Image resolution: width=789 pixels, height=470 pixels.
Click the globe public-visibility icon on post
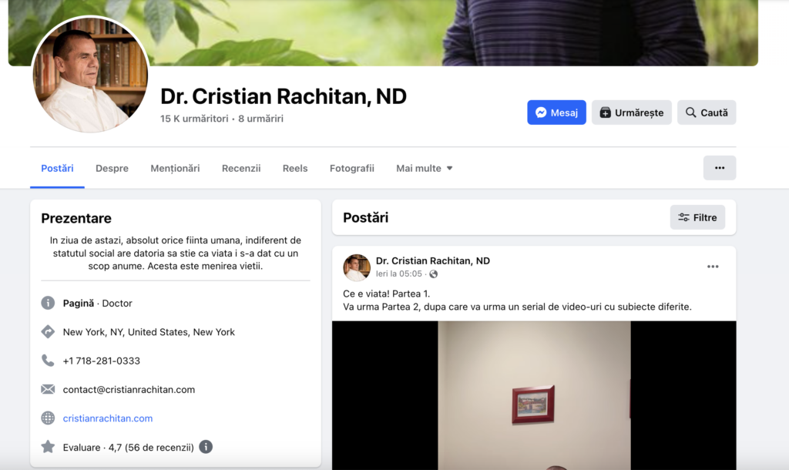click(434, 274)
